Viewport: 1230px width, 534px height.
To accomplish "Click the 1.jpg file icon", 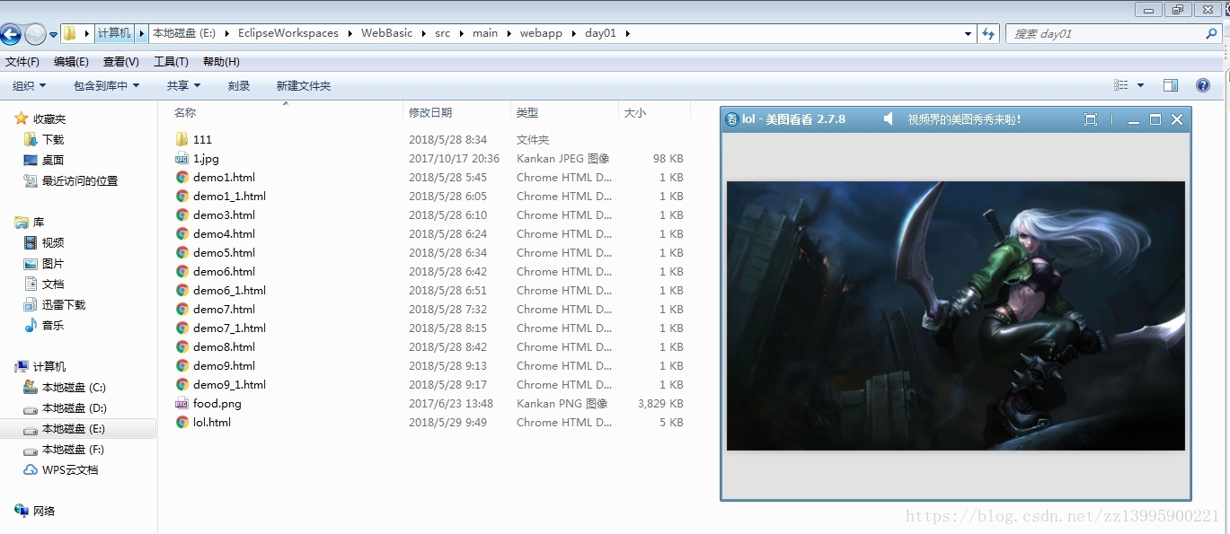I will [x=181, y=158].
